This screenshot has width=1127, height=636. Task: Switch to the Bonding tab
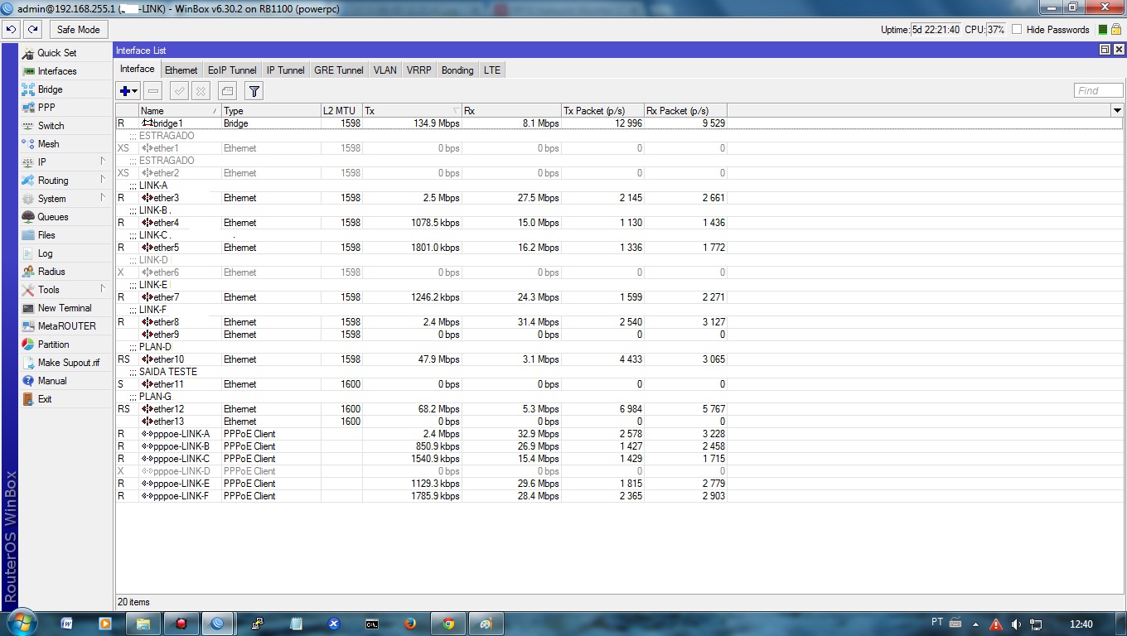click(x=457, y=70)
